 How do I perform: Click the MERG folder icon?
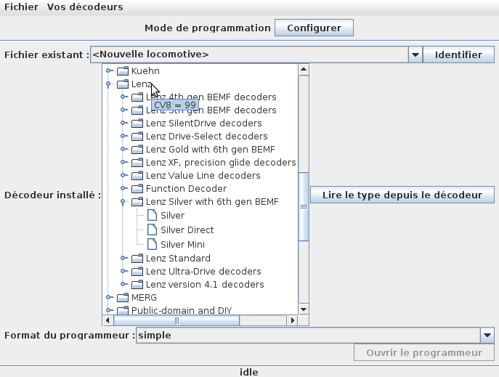pyautogui.click(x=123, y=298)
